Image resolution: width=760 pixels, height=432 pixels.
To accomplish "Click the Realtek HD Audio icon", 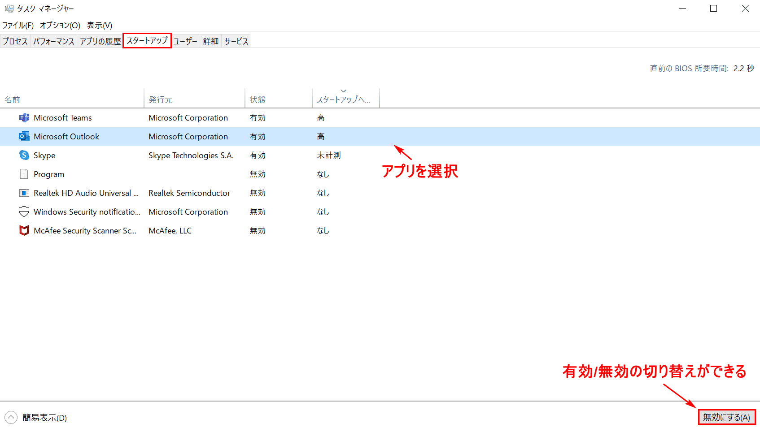I will 24,193.
